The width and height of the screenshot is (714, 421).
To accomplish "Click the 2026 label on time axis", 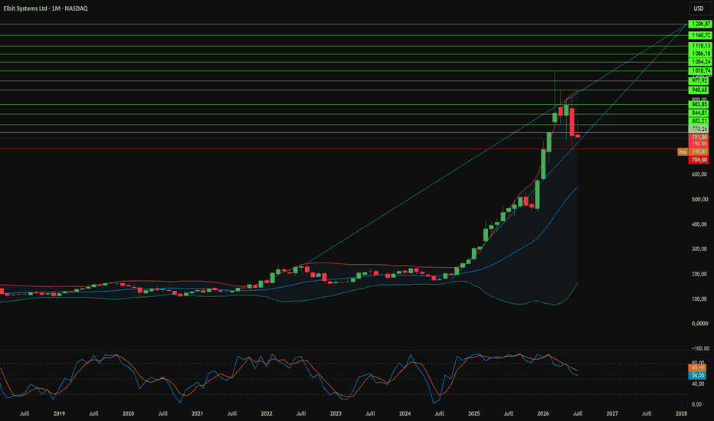I will tap(543, 413).
